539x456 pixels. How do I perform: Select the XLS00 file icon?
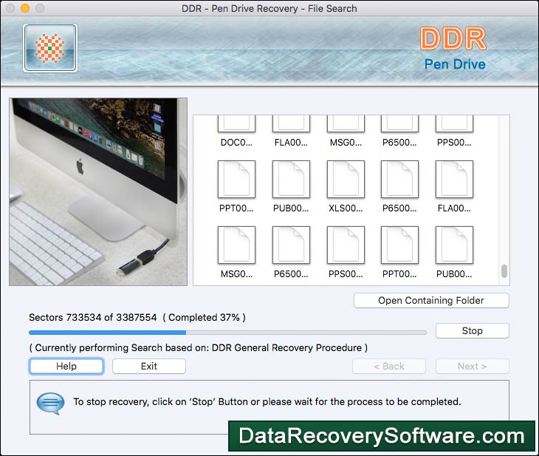(x=346, y=180)
